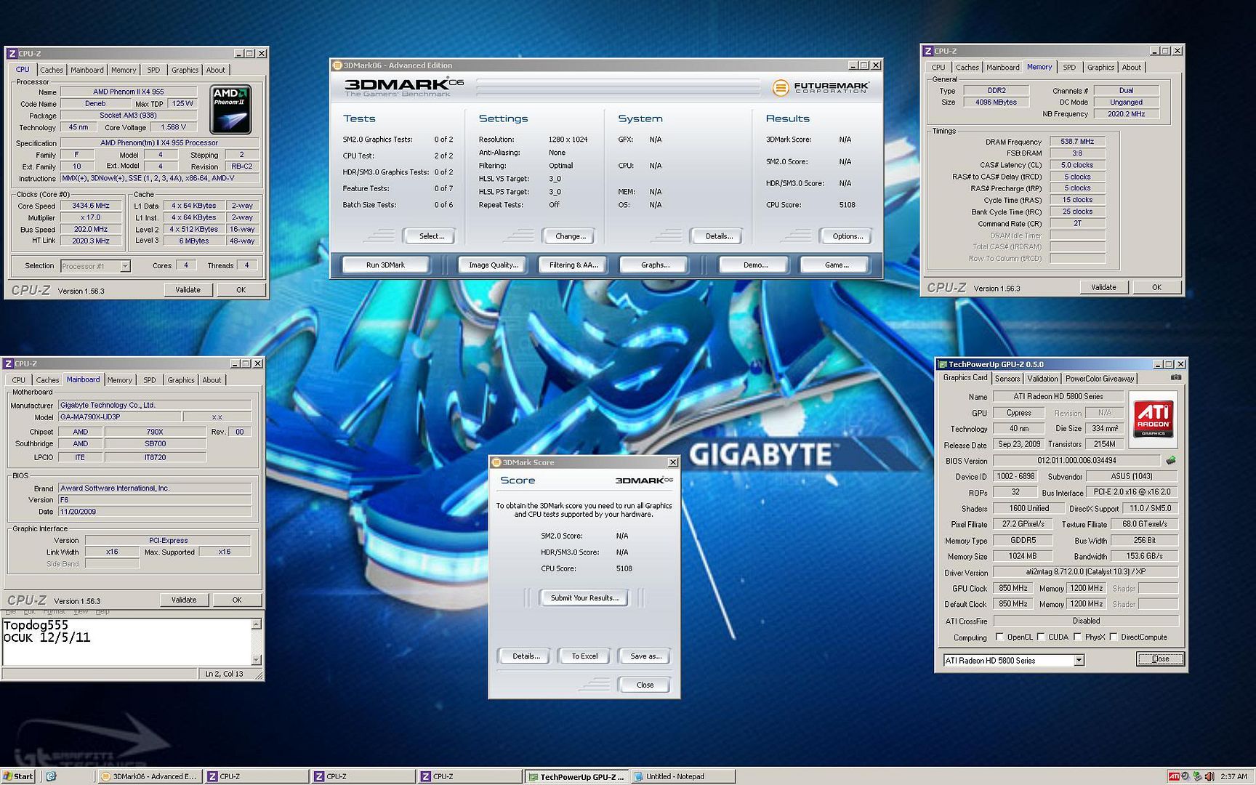
Task: Open the Processor #1 selection dropdown
Action: click(x=125, y=266)
